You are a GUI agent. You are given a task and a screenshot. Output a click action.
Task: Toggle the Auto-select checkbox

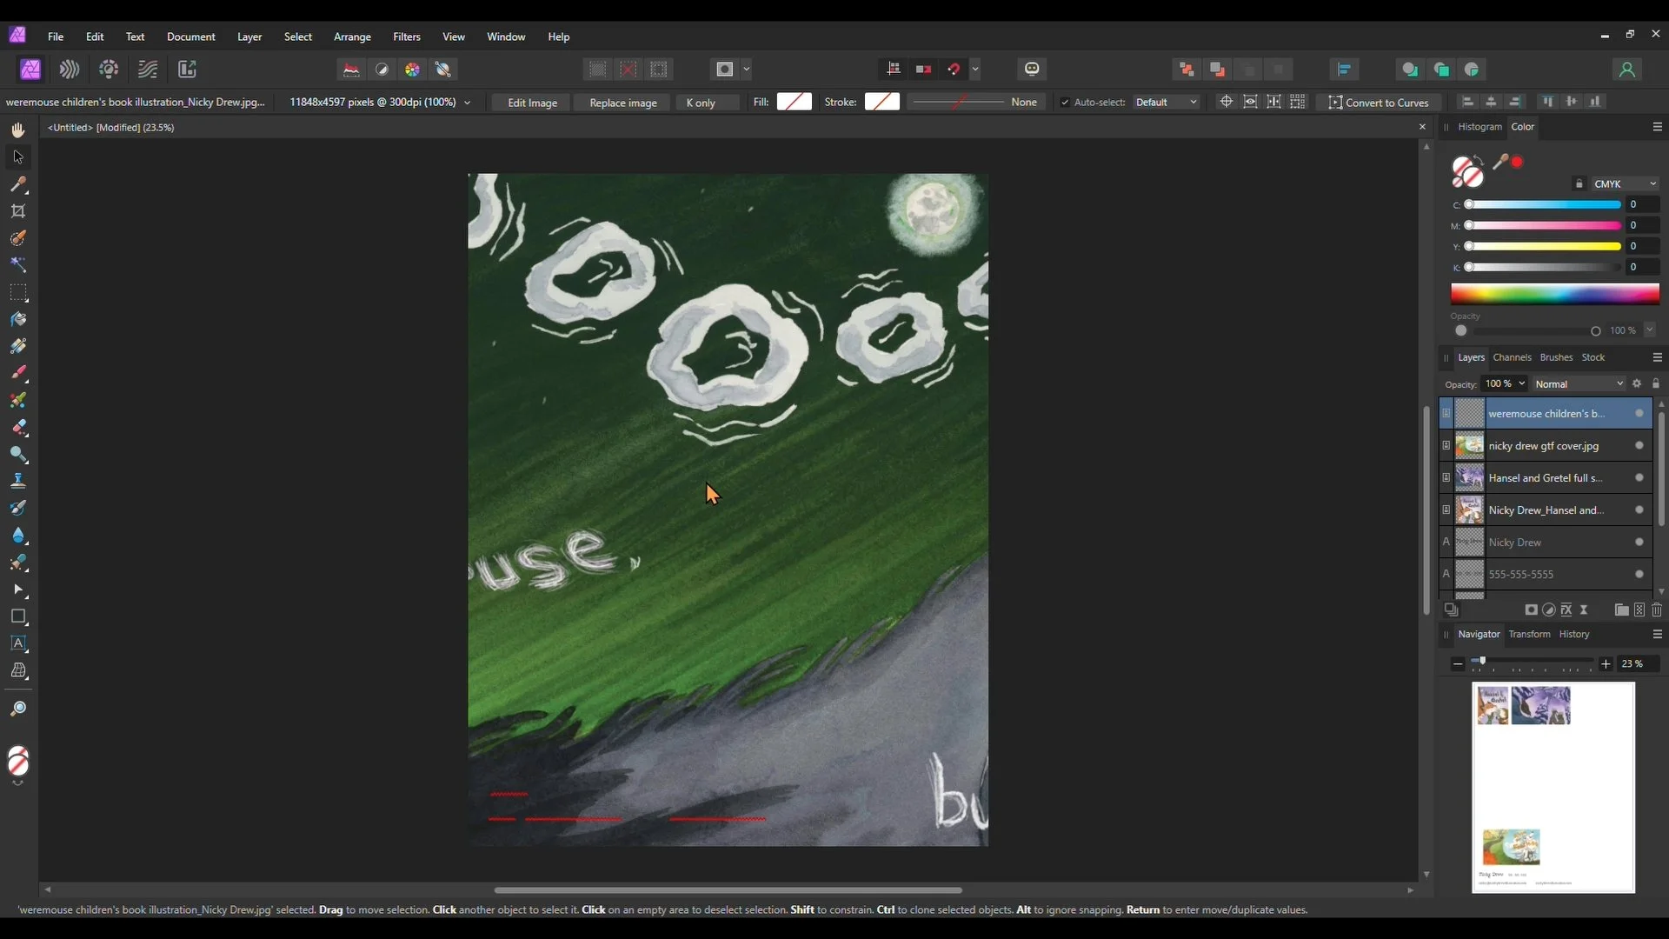(1065, 103)
